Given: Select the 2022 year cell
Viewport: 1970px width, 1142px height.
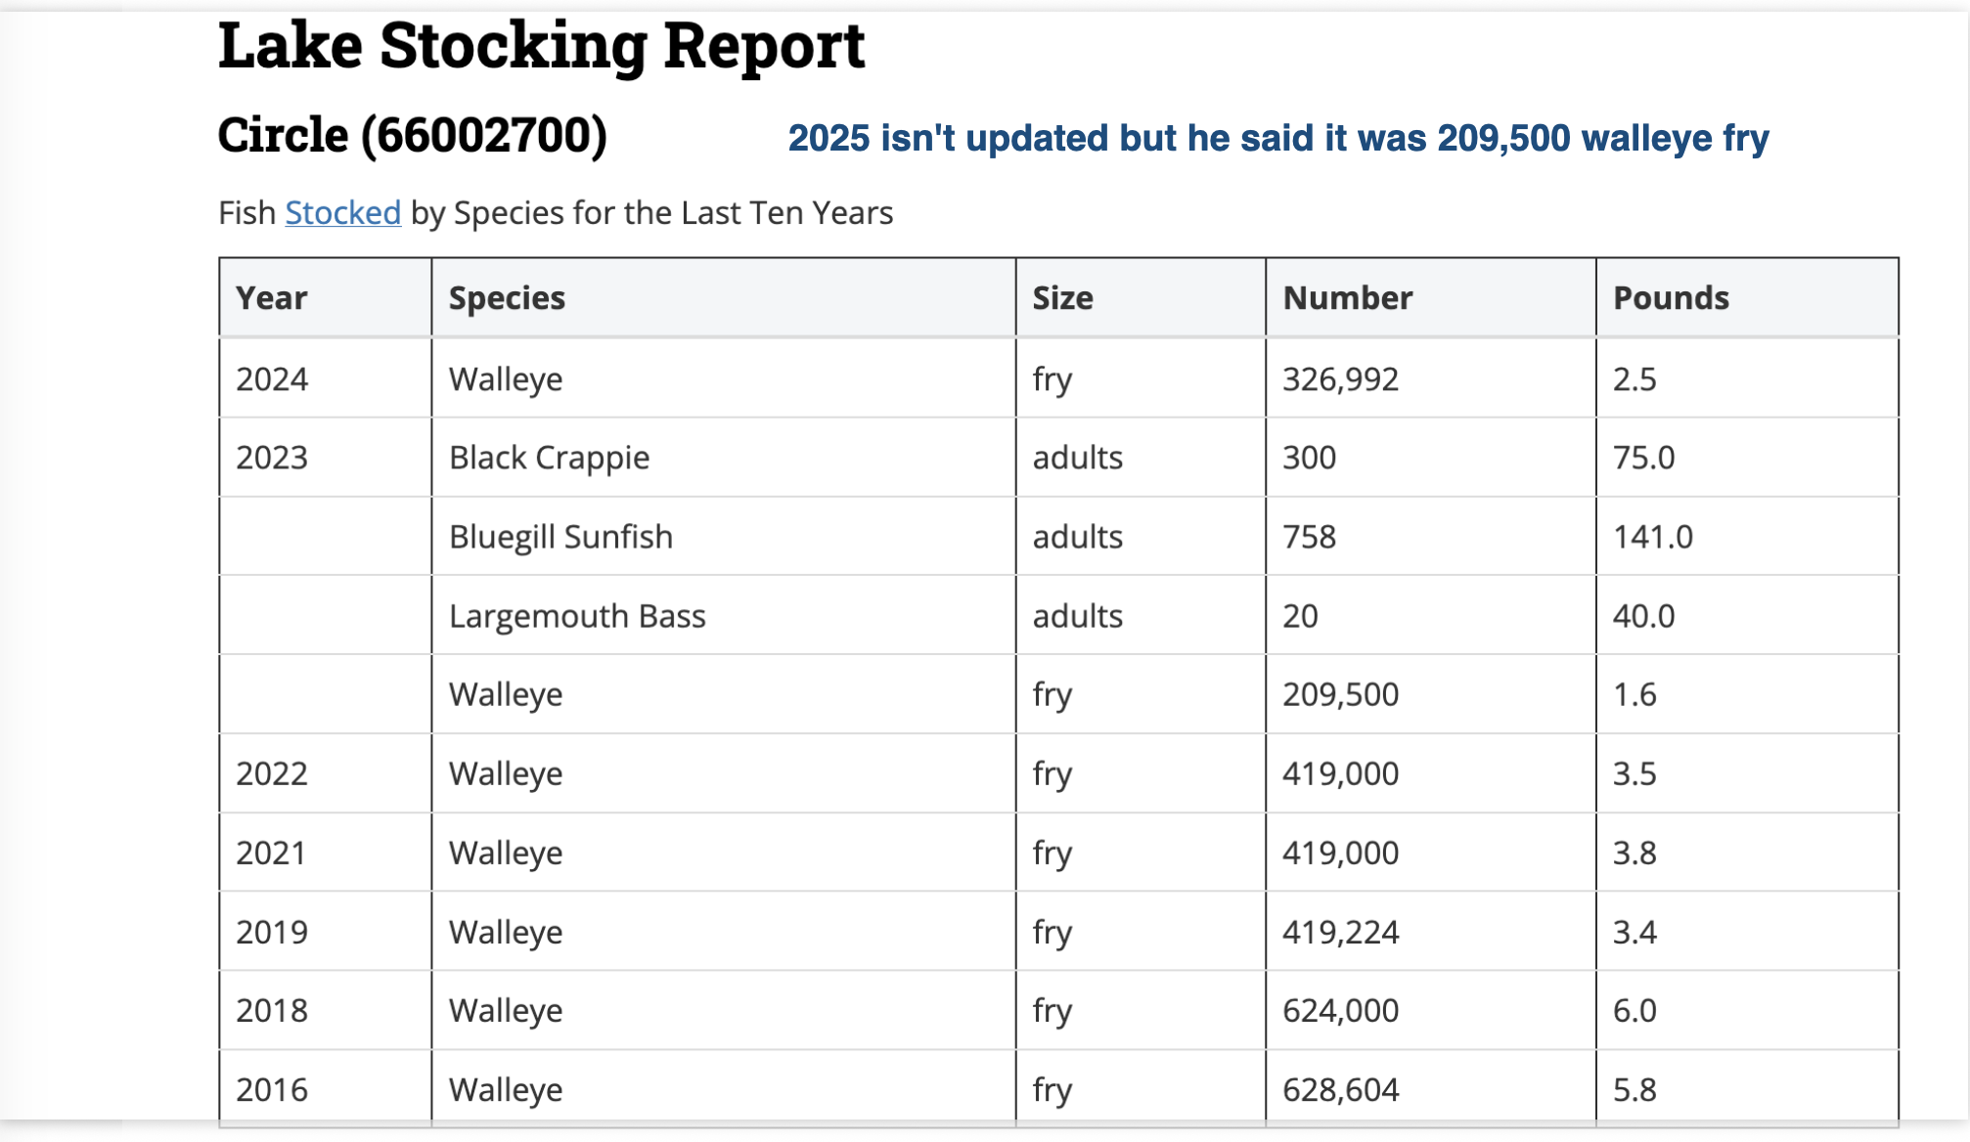Looking at the screenshot, I should tap(272, 774).
